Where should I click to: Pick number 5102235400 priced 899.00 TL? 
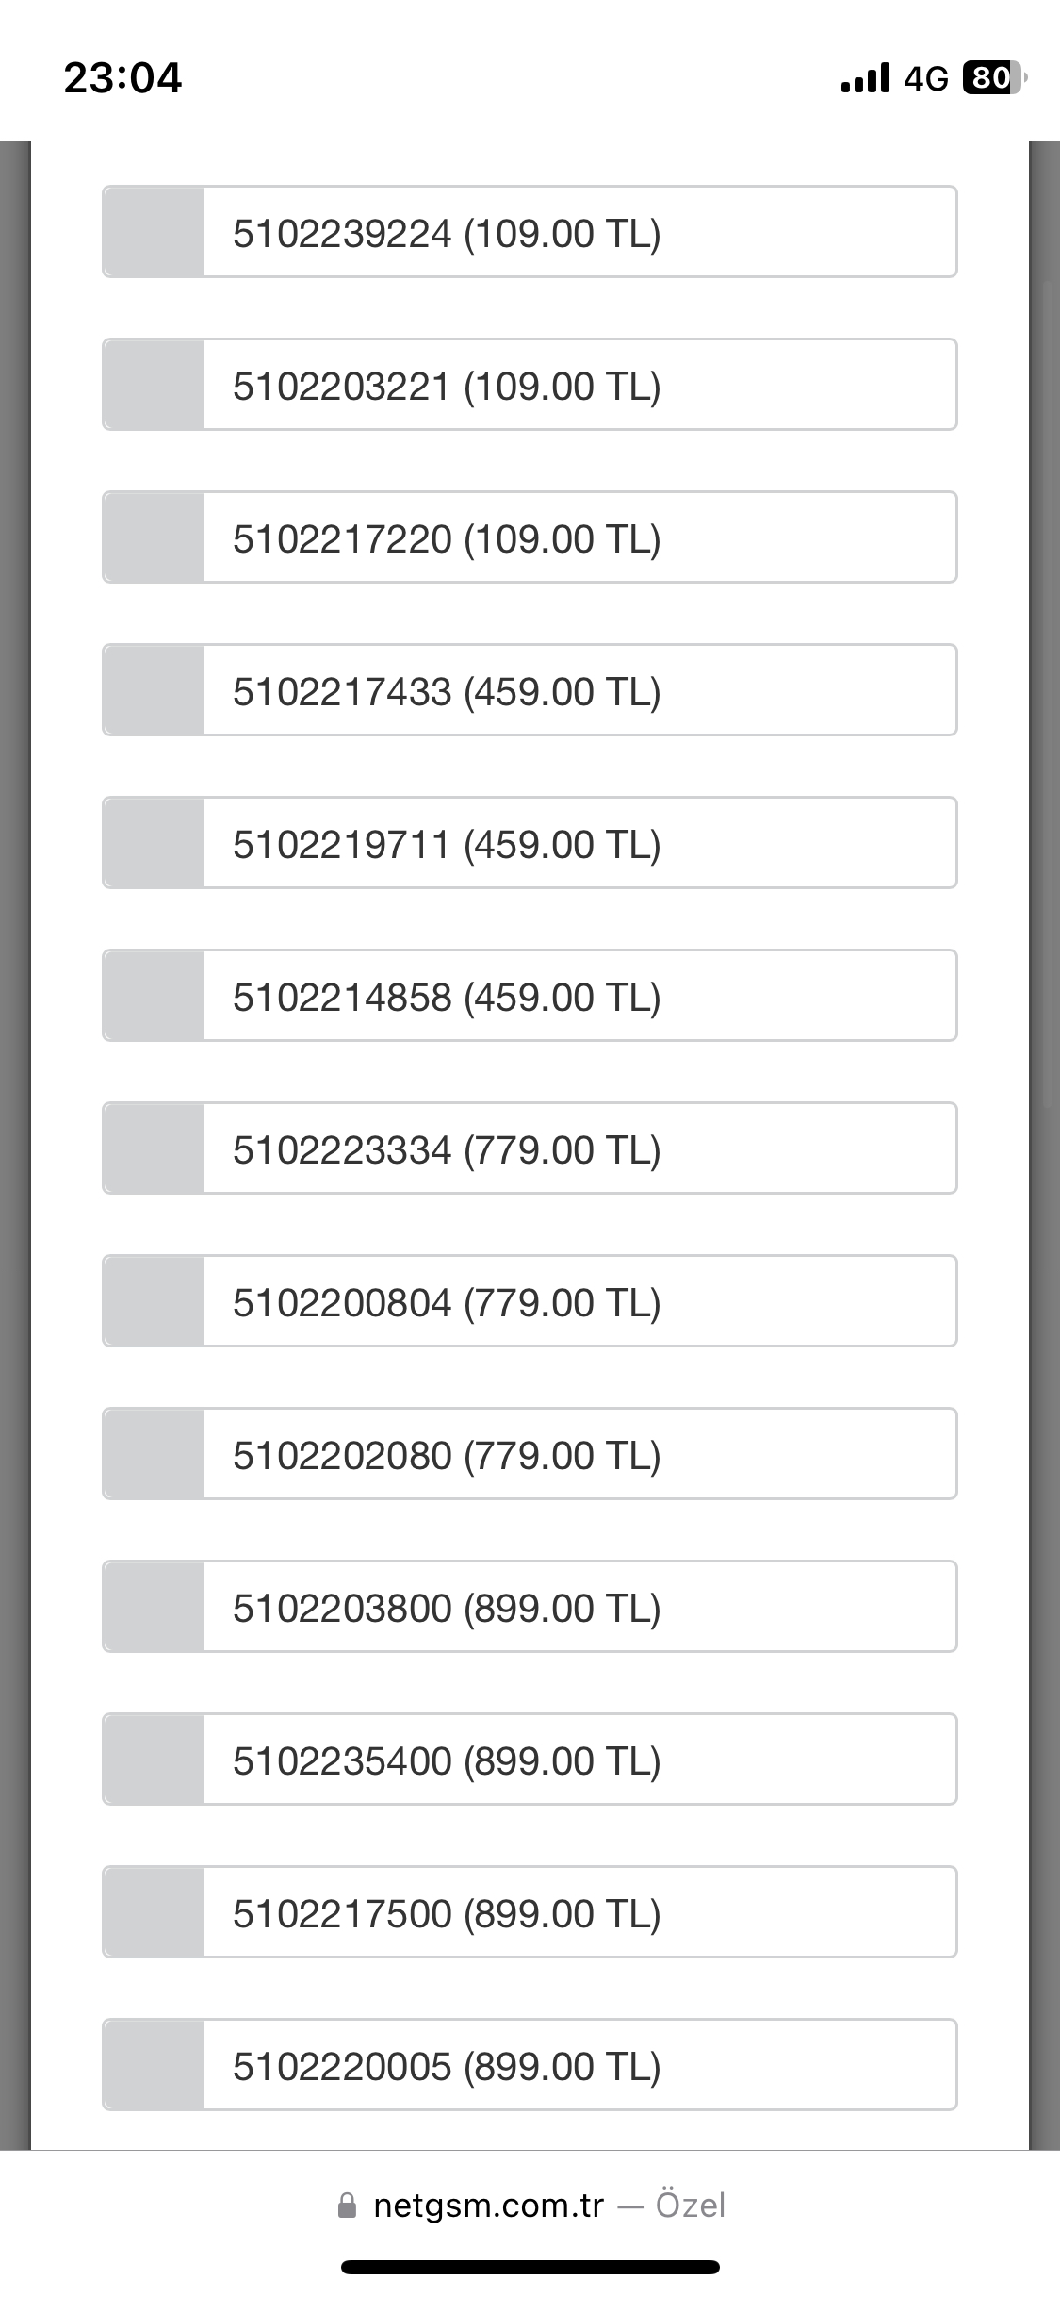[530, 1760]
